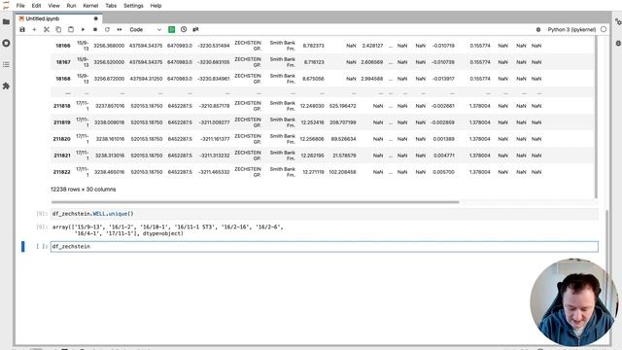
Task: Click the value 525.196472 in row 211818
Action: point(343,106)
